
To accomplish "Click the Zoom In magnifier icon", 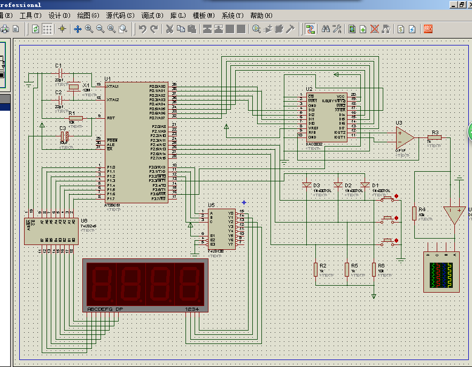I will [89, 29].
